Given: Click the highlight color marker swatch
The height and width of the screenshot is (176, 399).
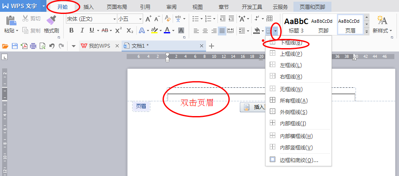Looking at the screenshot, I should coord(155,30).
